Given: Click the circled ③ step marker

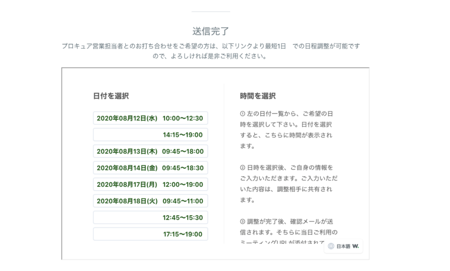Looking at the screenshot, I should [242, 222].
